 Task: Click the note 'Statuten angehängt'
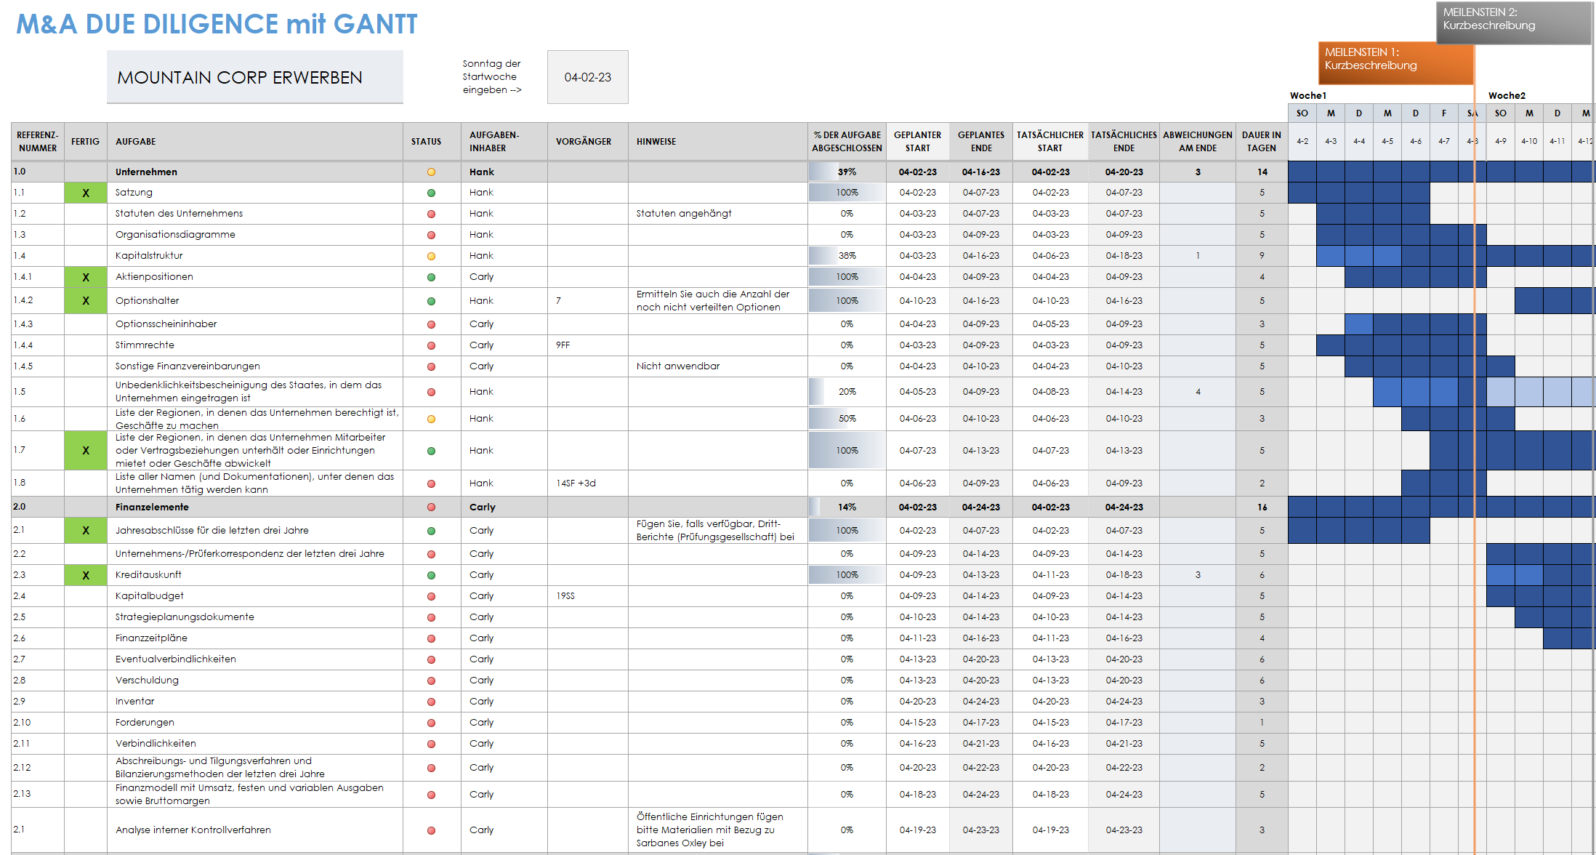pyautogui.click(x=684, y=214)
